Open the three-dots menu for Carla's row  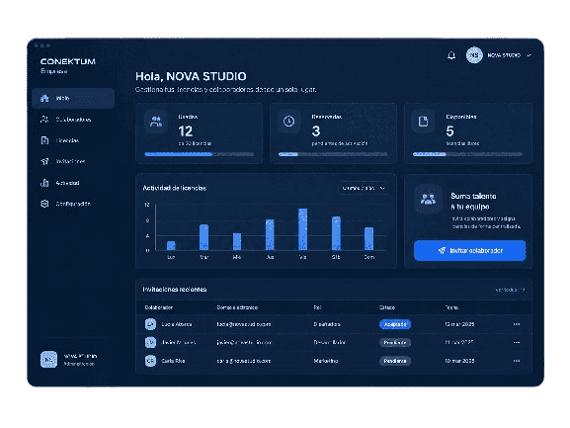pos(517,361)
